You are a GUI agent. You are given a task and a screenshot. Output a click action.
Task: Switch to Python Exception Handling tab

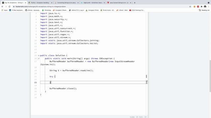(x=40, y=3)
